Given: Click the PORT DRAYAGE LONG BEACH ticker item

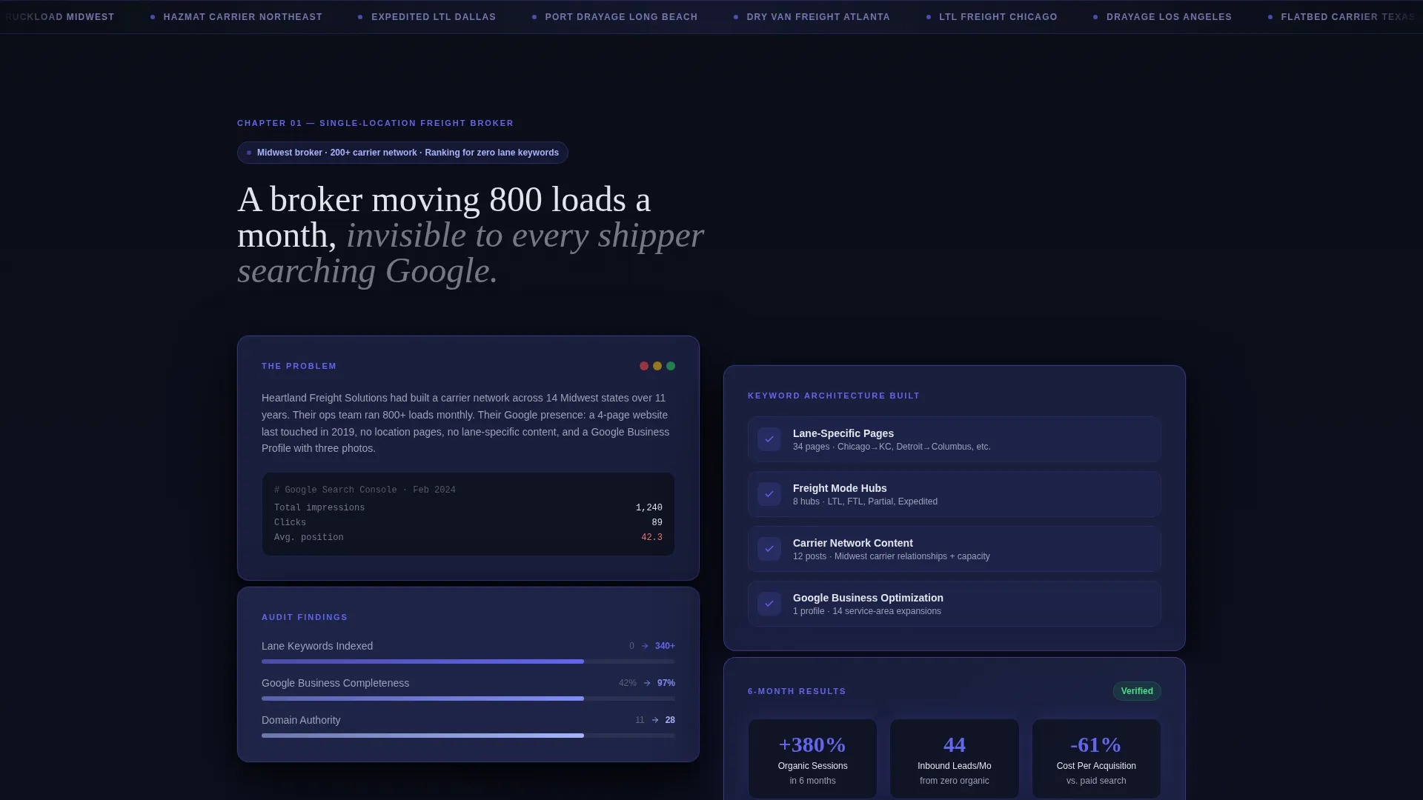Looking at the screenshot, I should (x=615, y=16).
